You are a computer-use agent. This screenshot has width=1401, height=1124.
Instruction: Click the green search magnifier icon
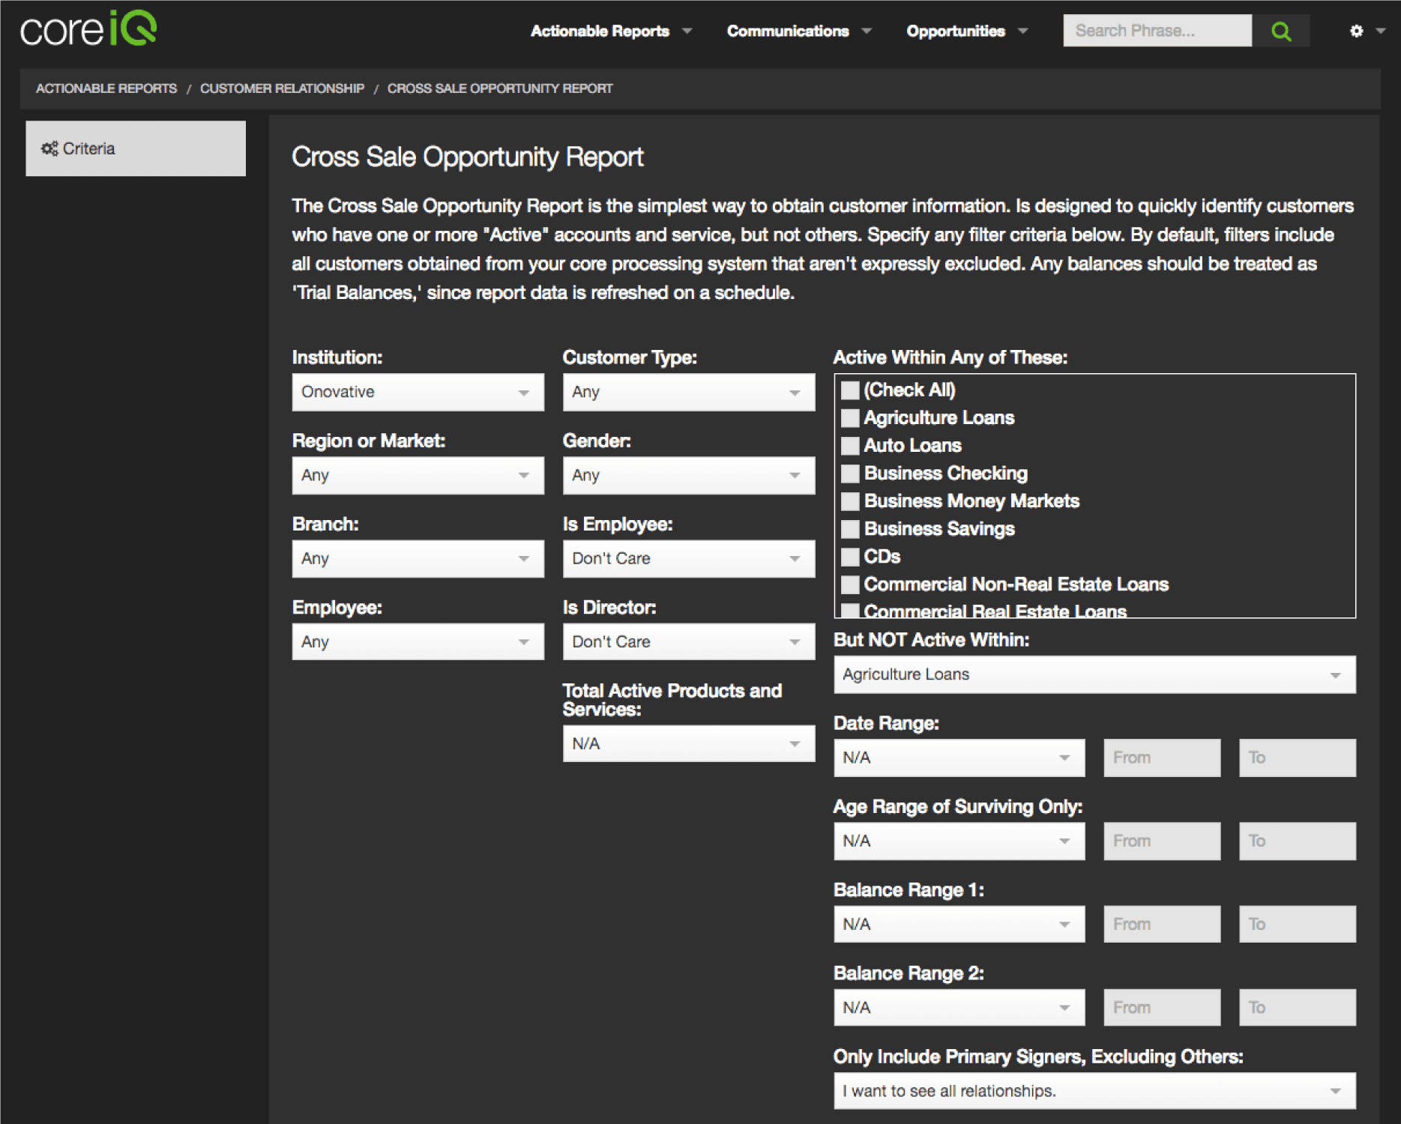click(x=1281, y=31)
